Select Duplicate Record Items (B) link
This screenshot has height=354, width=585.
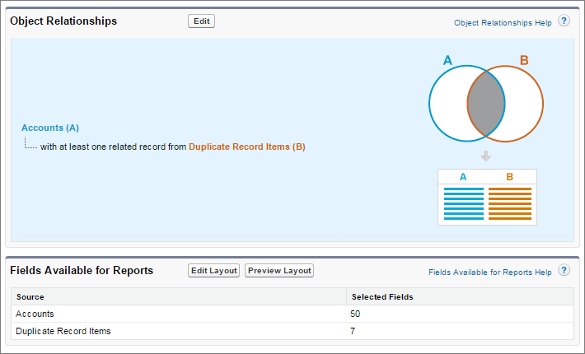[247, 147]
